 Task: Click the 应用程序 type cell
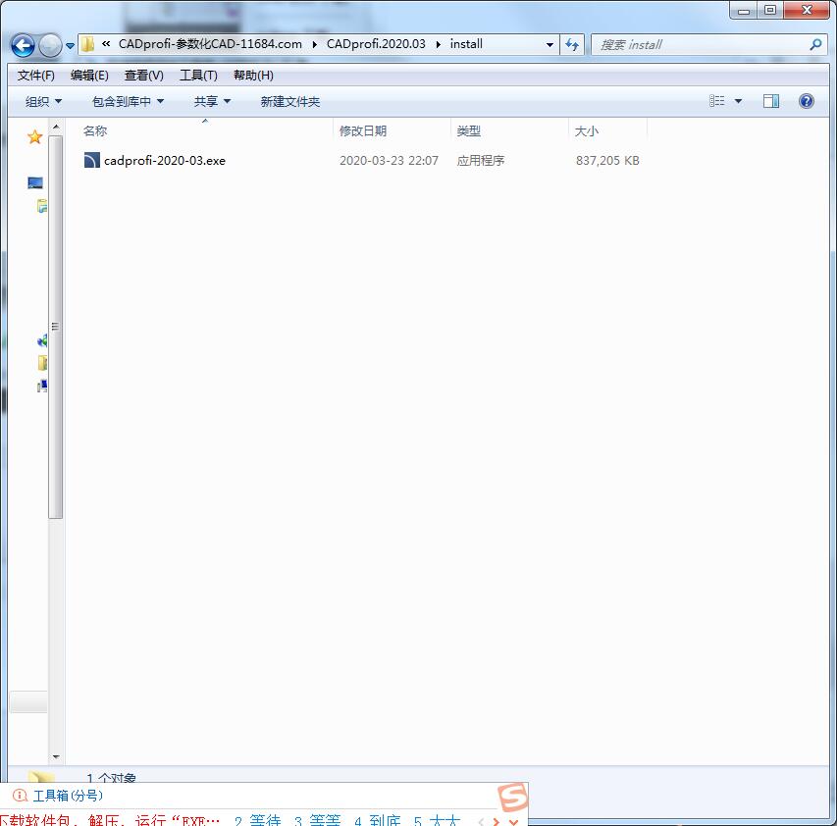click(x=481, y=161)
